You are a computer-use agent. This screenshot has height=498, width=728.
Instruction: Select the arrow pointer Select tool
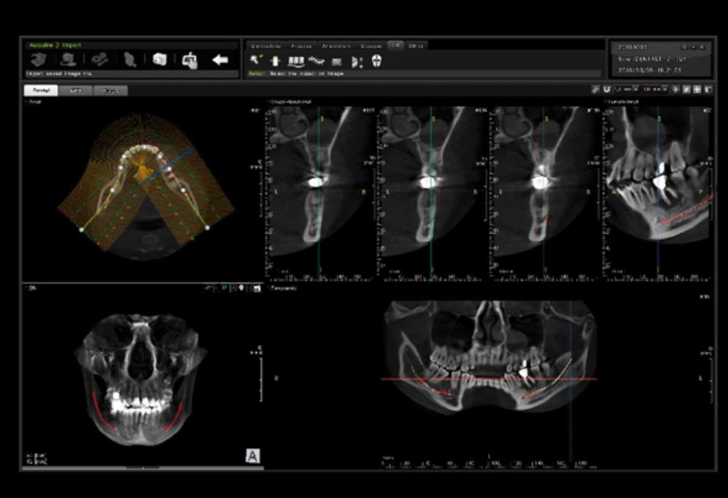[256, 61]
